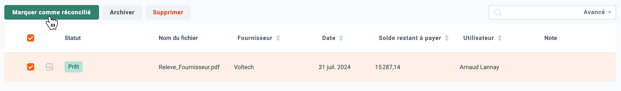Click the Avancé dropdown arrow
This screenshot has width=621, height=91.
click(610, 12)
